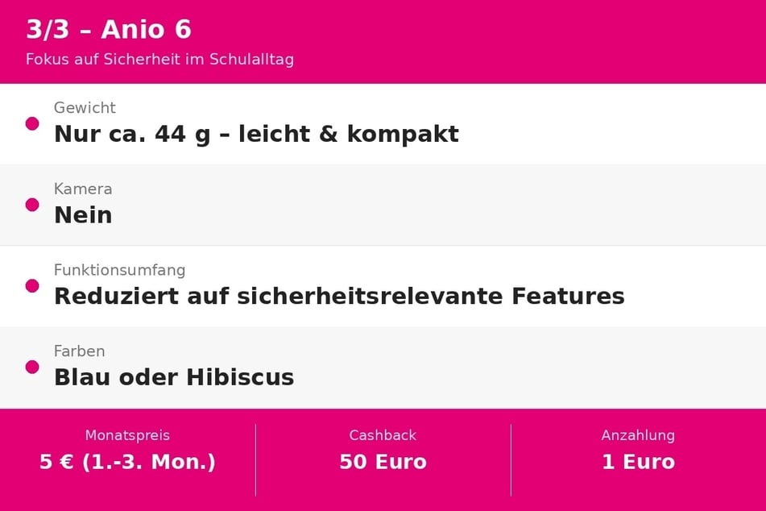Screen dimensions: 766x511
Task: Click 'Reduziert auf sicherheitsrelevante Features' text
Action: [x=339, y=297]
